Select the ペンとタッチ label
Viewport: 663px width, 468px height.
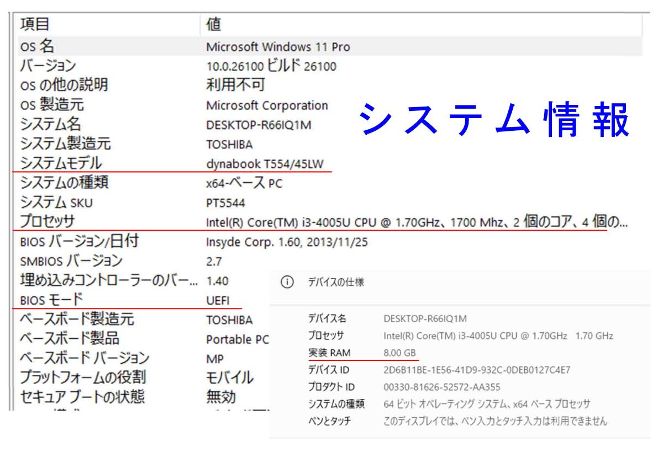[329, 421]
